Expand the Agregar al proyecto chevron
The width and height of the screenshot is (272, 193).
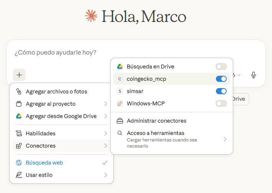(106, 104)
